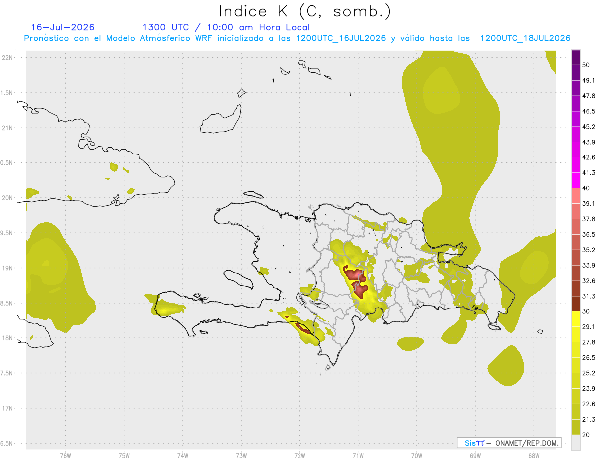
Task: Click legend value "40"
Action: 586,188
